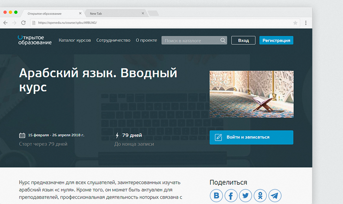Focus the Поиск в каталоге search field
The image size is (343, 204).
194,40
